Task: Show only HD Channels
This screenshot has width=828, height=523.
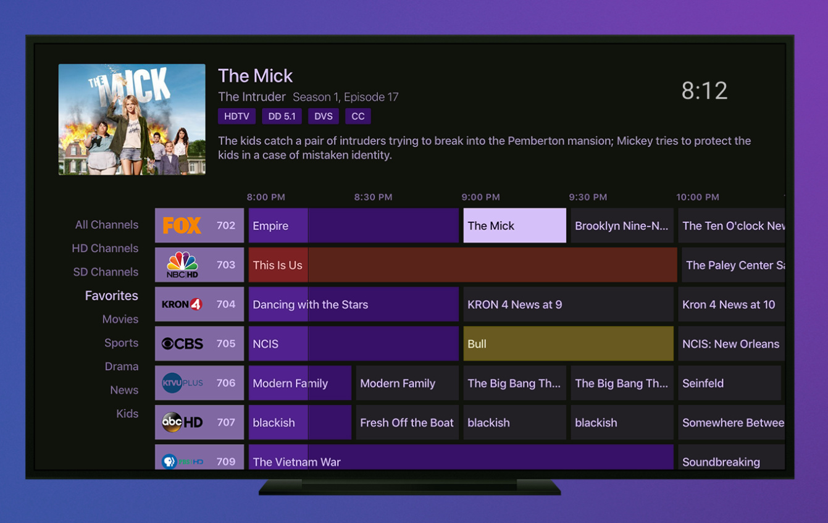Action: (105, 248)
